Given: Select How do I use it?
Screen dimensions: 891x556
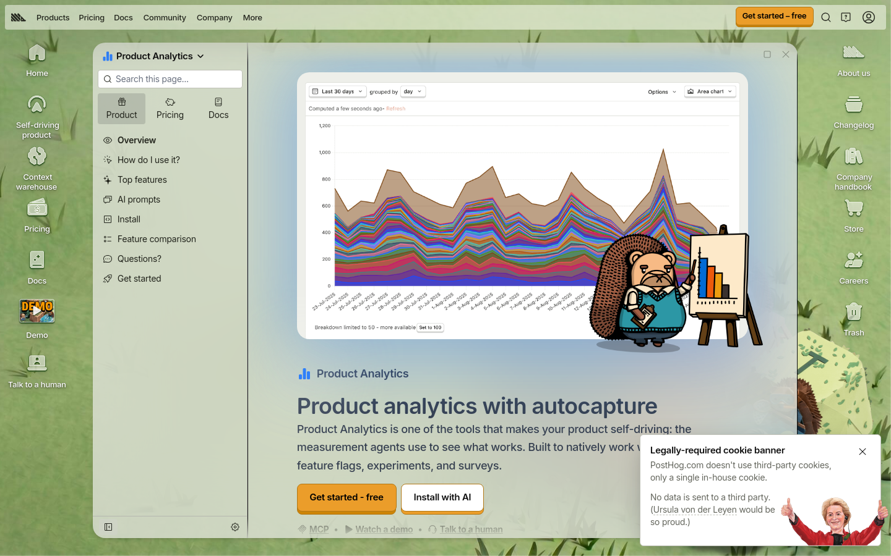Looking at the screenshot, I should (170, 160).
